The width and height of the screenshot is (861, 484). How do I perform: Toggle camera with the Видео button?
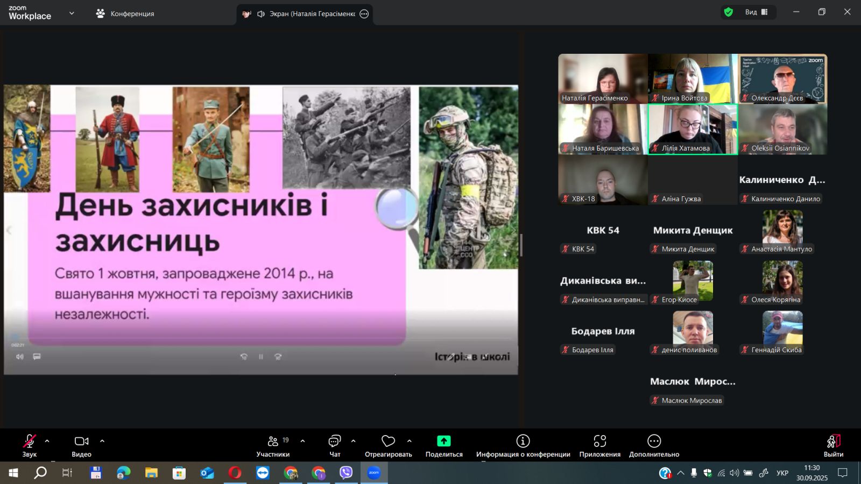81,446
